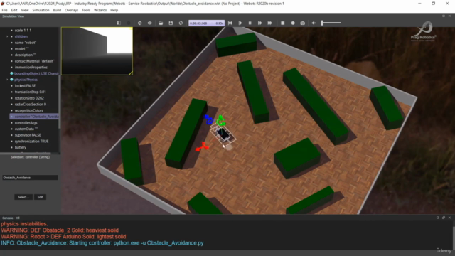The height and width of the screenshot is (256, 455).
Task: Click the Edit controller button
Action: (x=40, y=197)
